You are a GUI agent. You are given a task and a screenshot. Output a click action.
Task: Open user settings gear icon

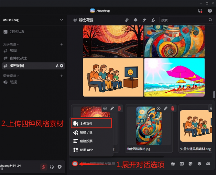tap(60, 167)
